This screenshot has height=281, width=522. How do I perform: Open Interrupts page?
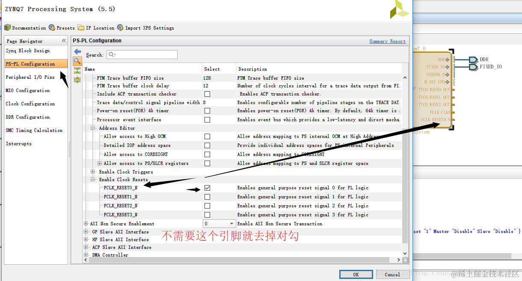pyautogui.click(x=19, y=143)
